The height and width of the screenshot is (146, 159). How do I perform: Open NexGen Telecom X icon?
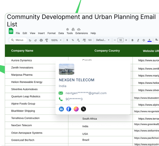84,109
